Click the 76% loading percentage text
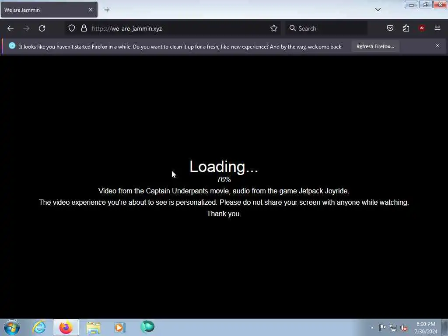Screen dimensions: 448x336 pos(224,180)
